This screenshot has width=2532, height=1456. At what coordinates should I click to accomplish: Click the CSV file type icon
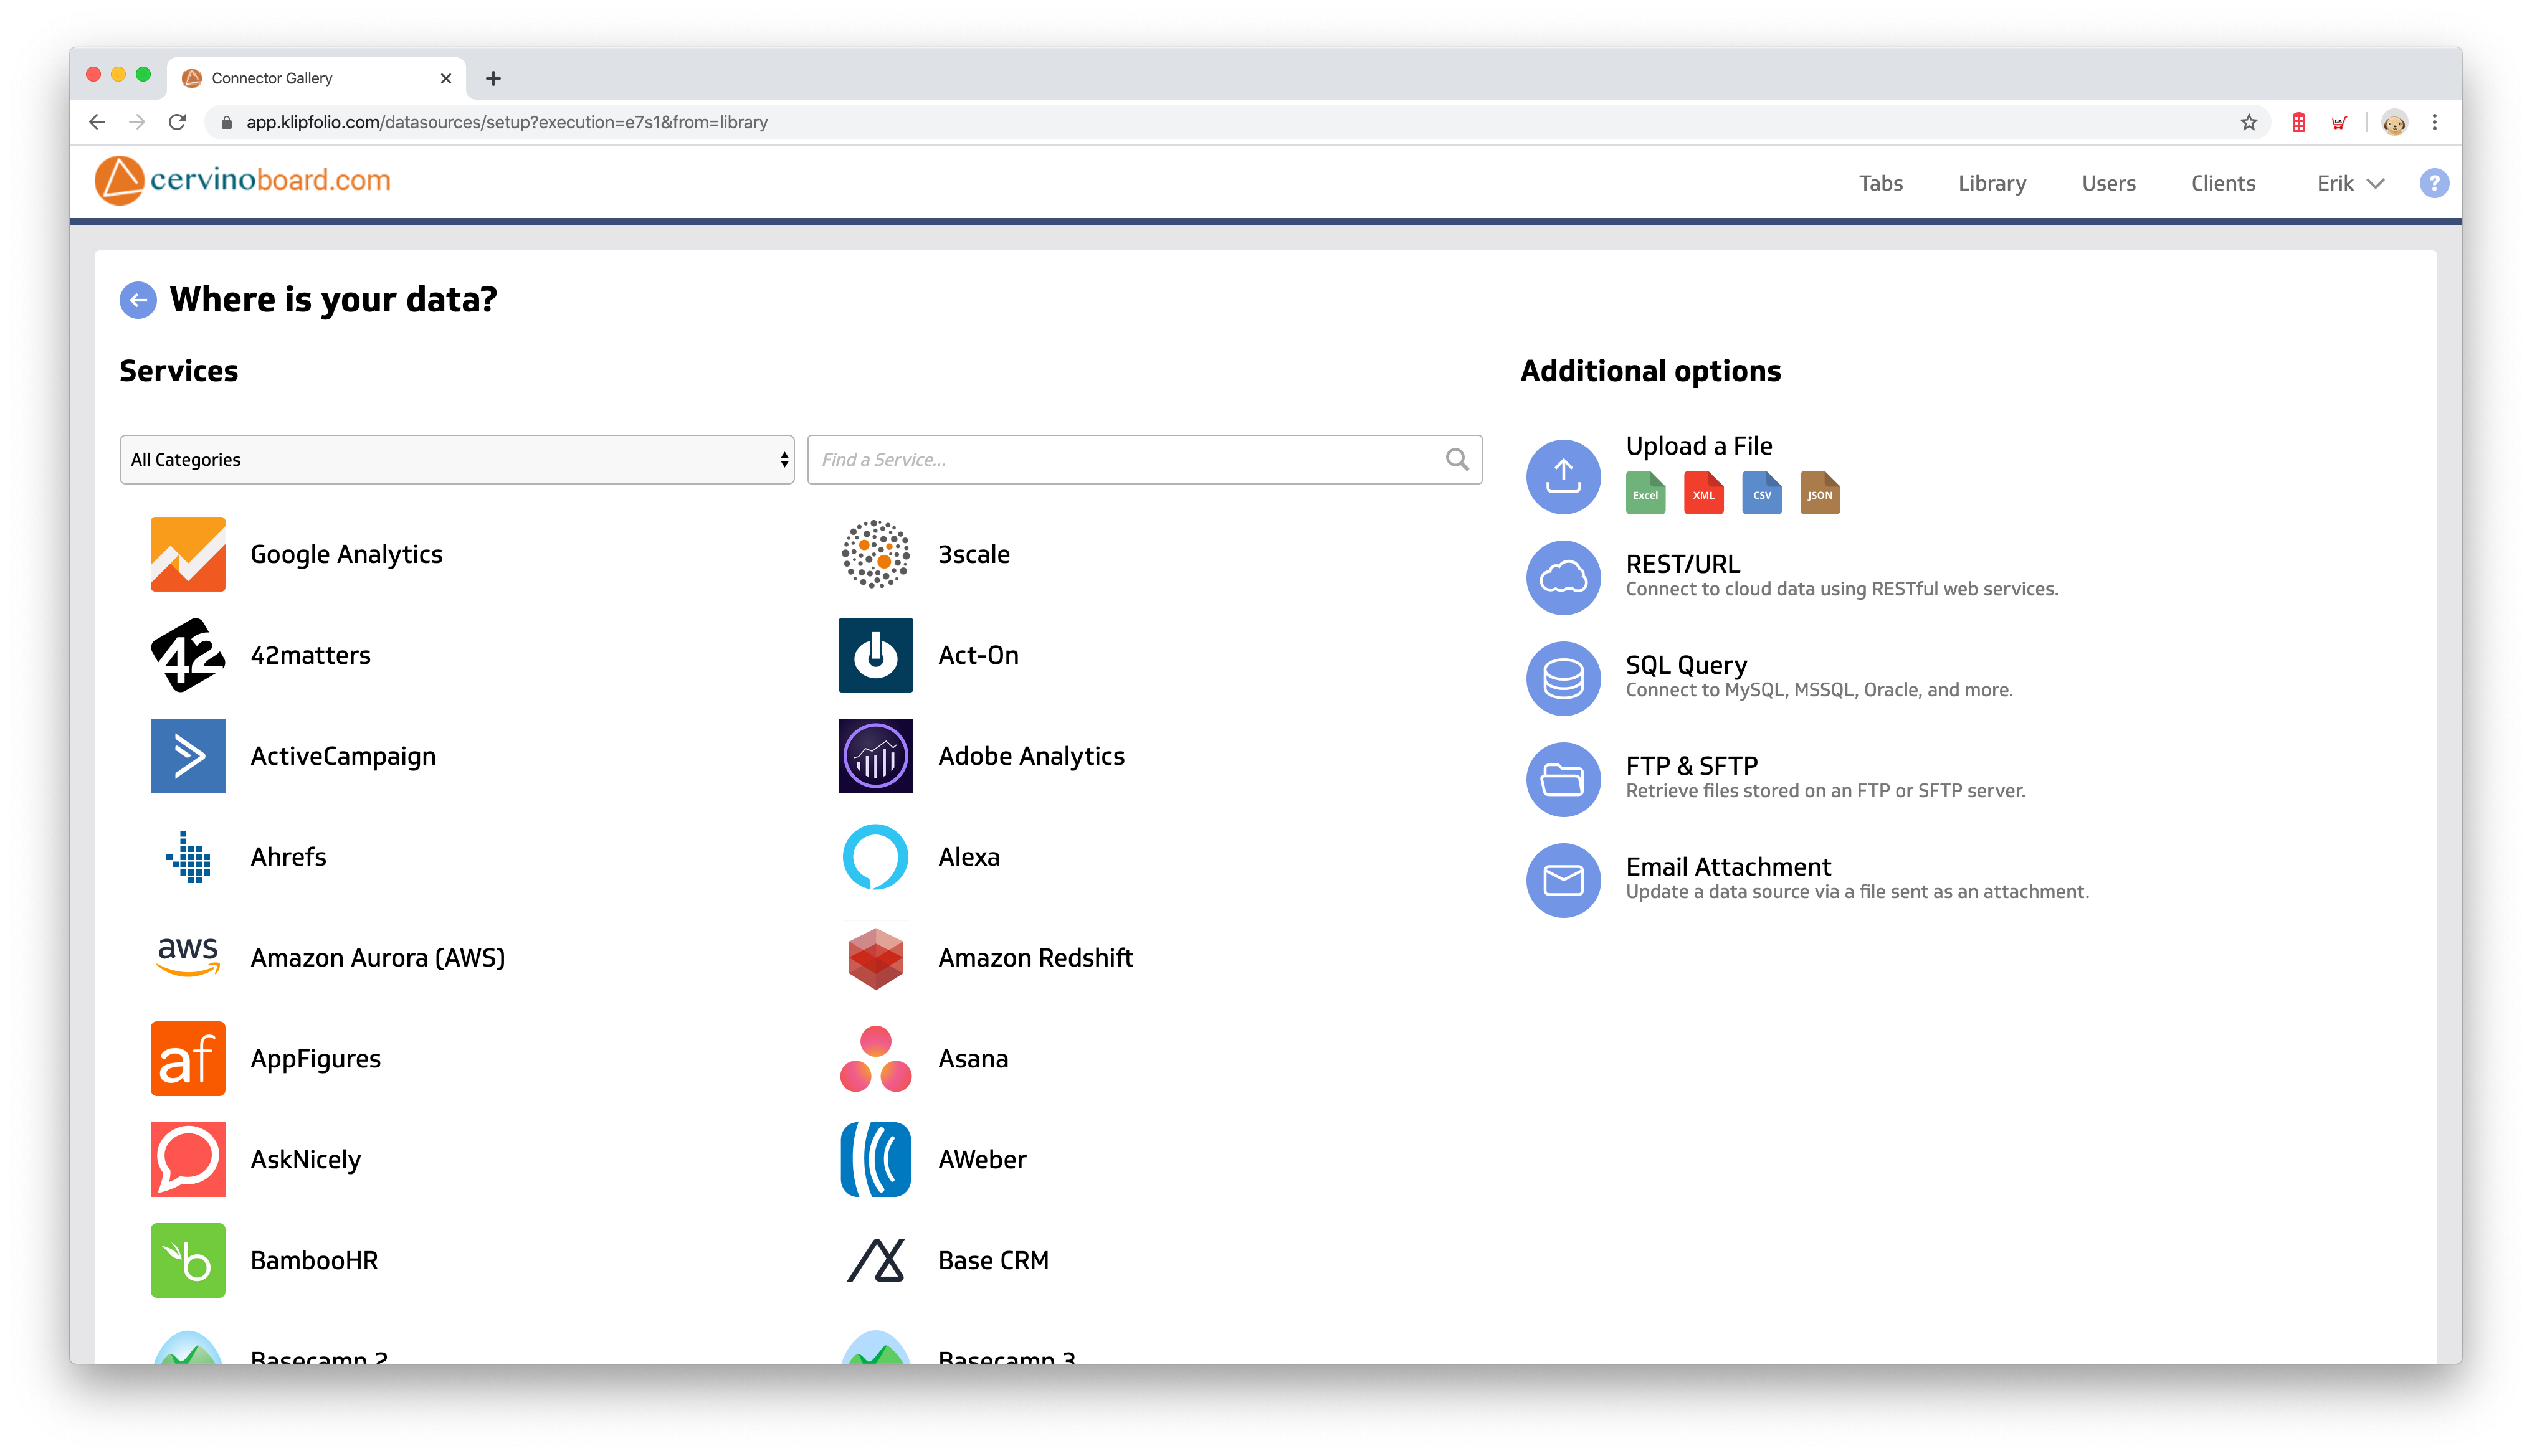coord(1761,492)
